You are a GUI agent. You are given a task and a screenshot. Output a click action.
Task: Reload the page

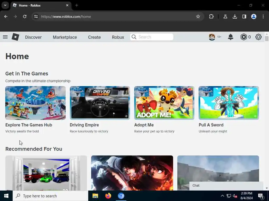(25, 16)
